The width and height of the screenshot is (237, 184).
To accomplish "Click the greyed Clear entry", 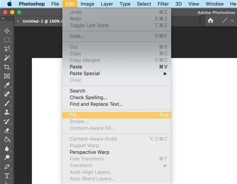I will click(x=116, y=80).
